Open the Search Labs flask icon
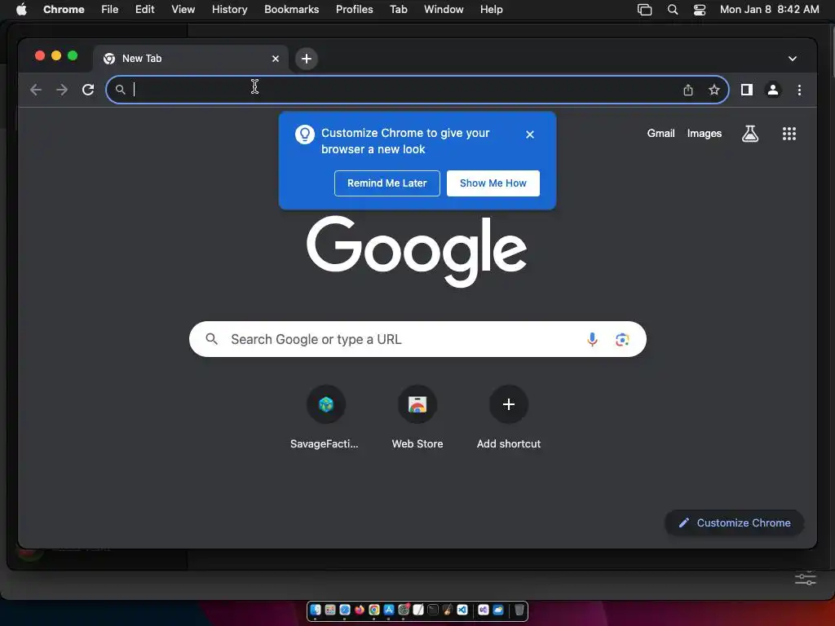This screenshot has height=626, width=835. (750, 134)
